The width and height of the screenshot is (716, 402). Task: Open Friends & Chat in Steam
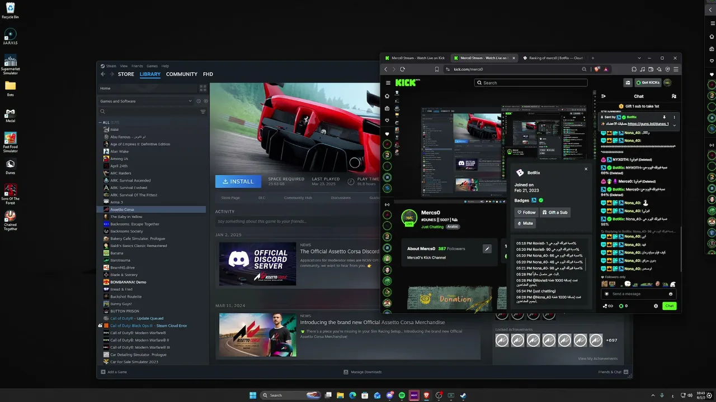(613, 372)
